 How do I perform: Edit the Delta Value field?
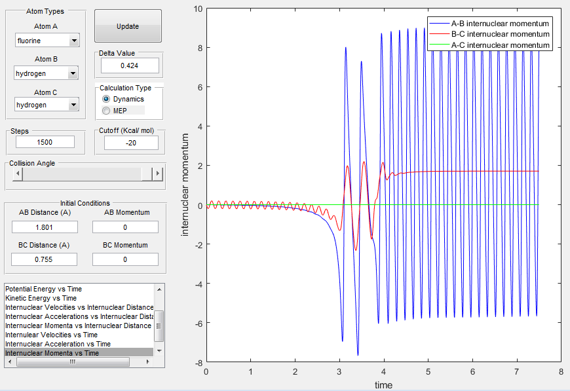pos(130,65)
